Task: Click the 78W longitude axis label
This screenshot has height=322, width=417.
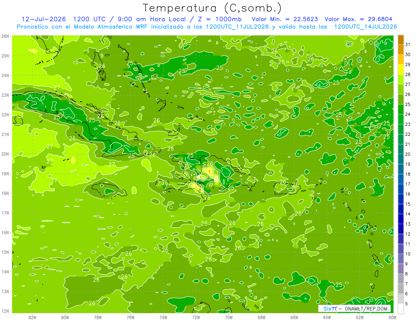Action: (x=98, y=317)
